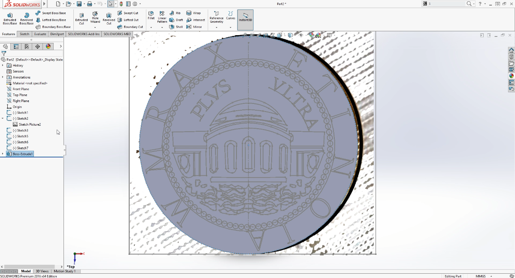Open the Linear Pattern dropdown arrow
The height and width of the screenshot is (278, 515).
pos(162,27)
